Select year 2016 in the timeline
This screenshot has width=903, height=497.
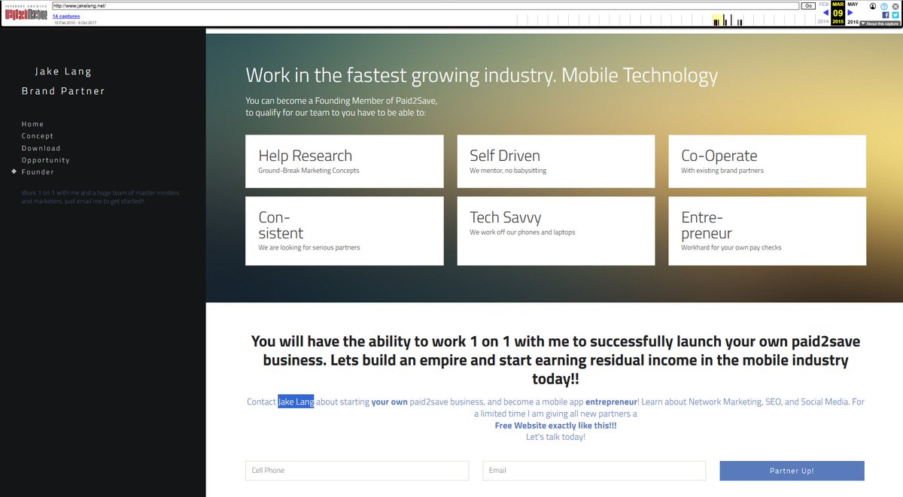click(853, 22)
